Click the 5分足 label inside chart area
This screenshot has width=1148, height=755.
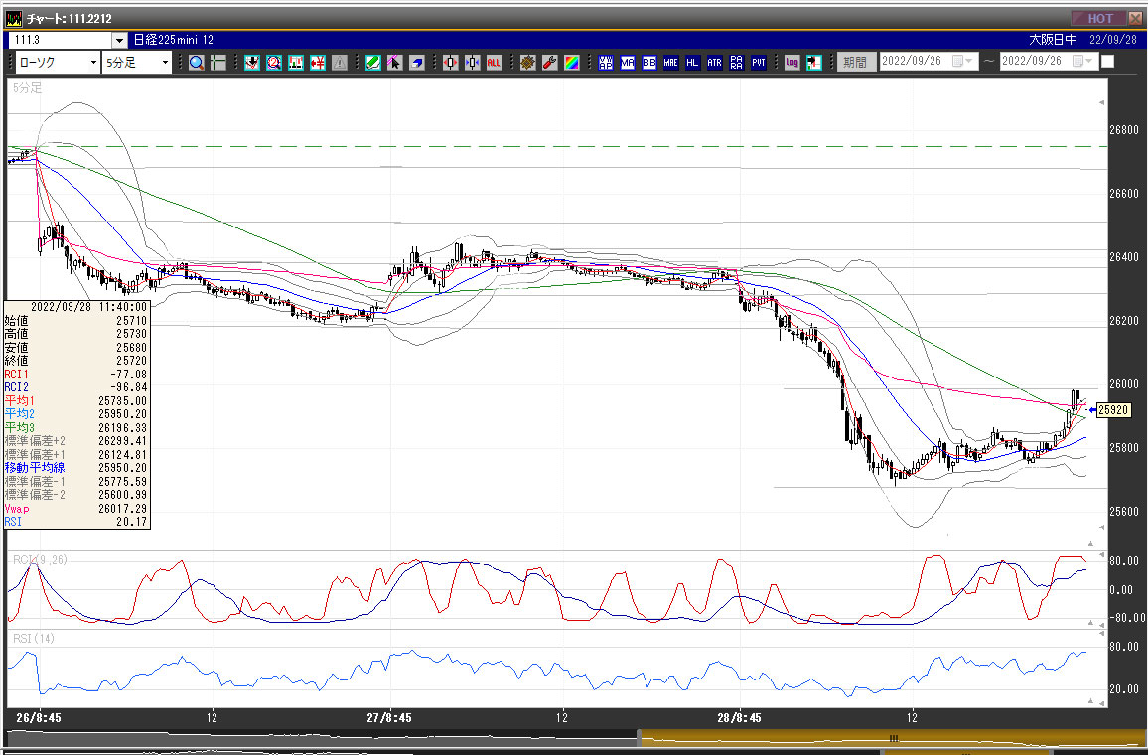pyautogui.click(x=27, y=88)
